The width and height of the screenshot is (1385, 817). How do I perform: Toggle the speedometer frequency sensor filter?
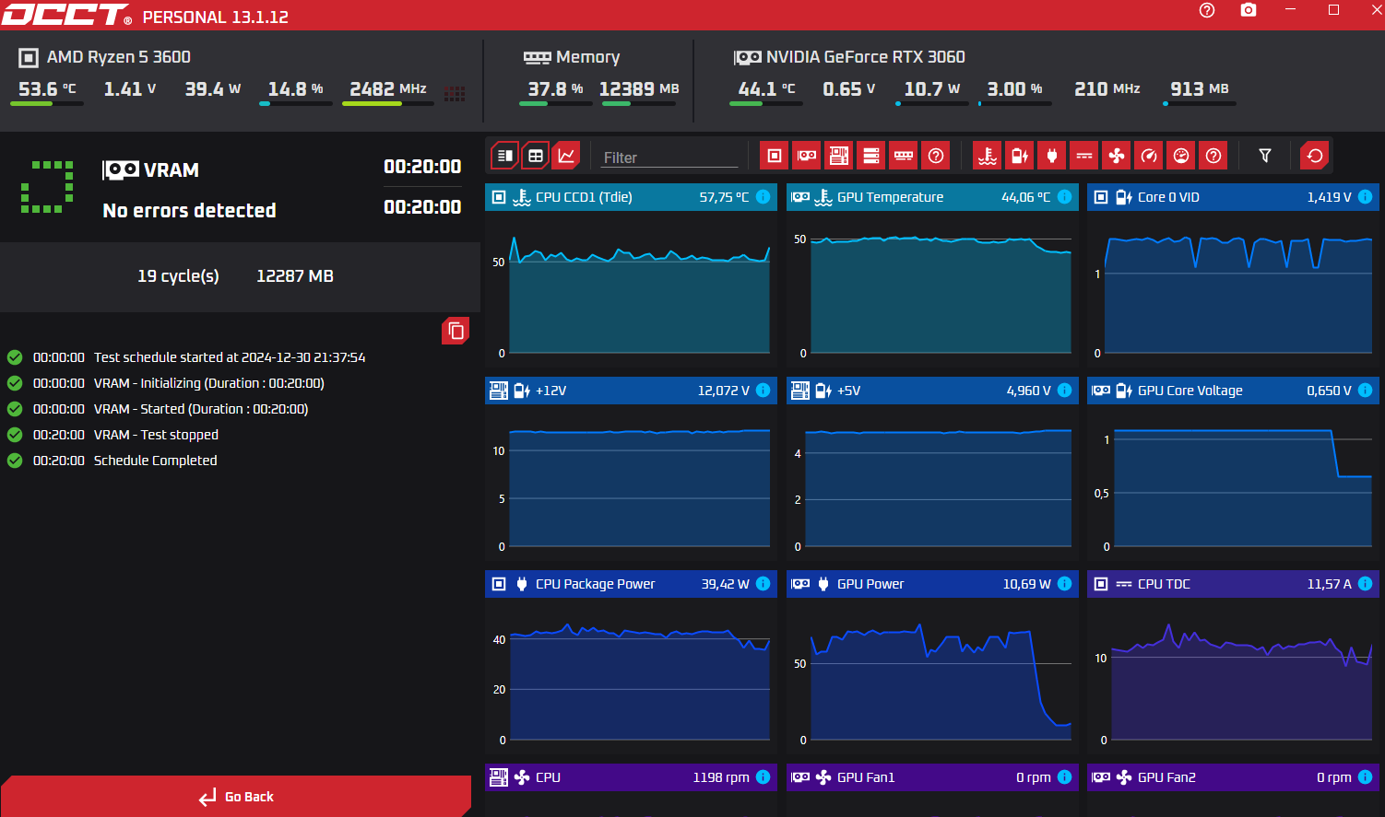[1149, 156]
